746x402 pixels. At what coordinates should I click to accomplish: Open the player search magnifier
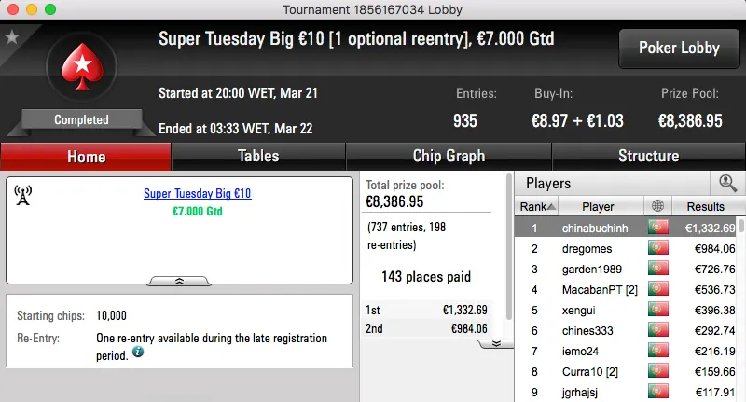coord(725,183)
